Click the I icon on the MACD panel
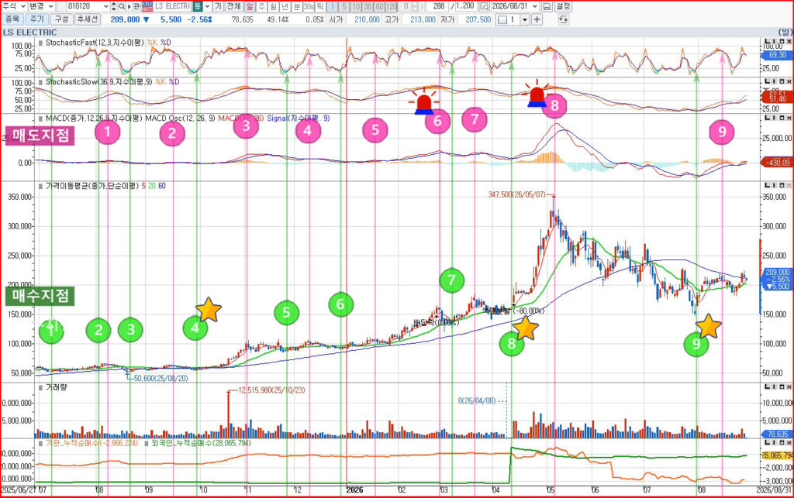This screenshot has width=794, height=498. tap(775, 118)
